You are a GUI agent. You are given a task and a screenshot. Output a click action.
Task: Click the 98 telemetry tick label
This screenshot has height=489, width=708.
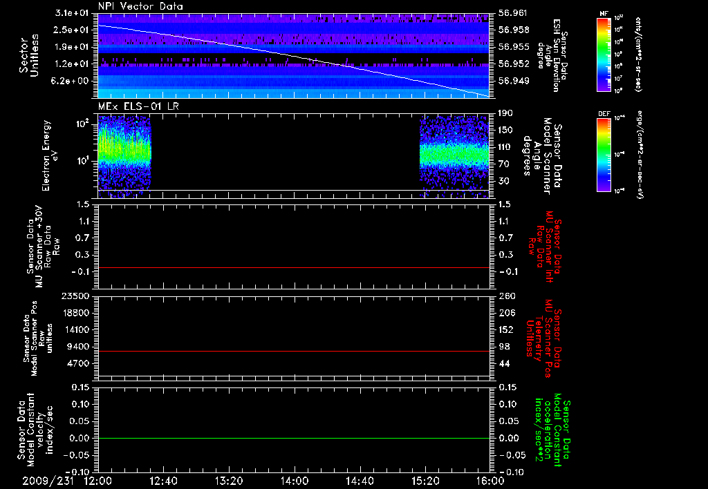click(x=504, y=347)
